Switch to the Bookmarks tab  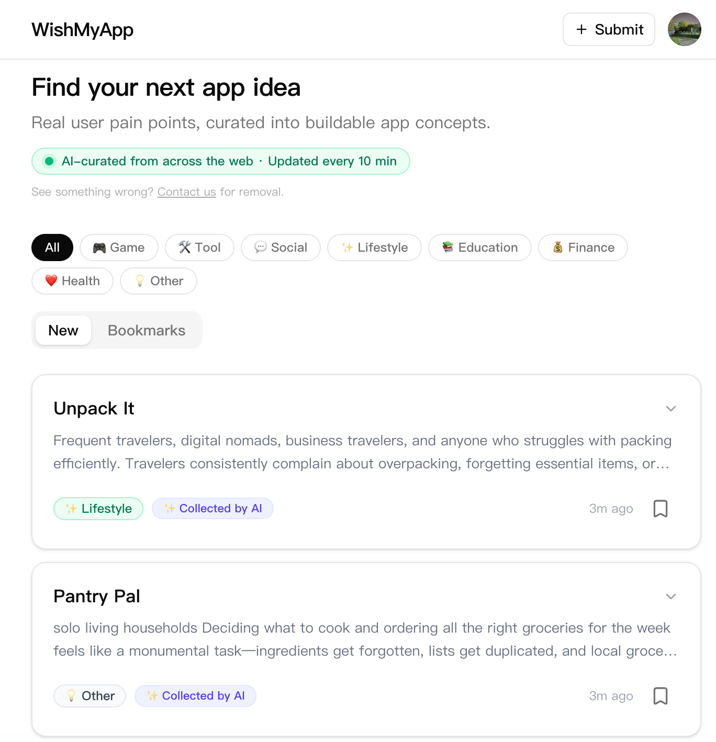click(x=146, y=330)
